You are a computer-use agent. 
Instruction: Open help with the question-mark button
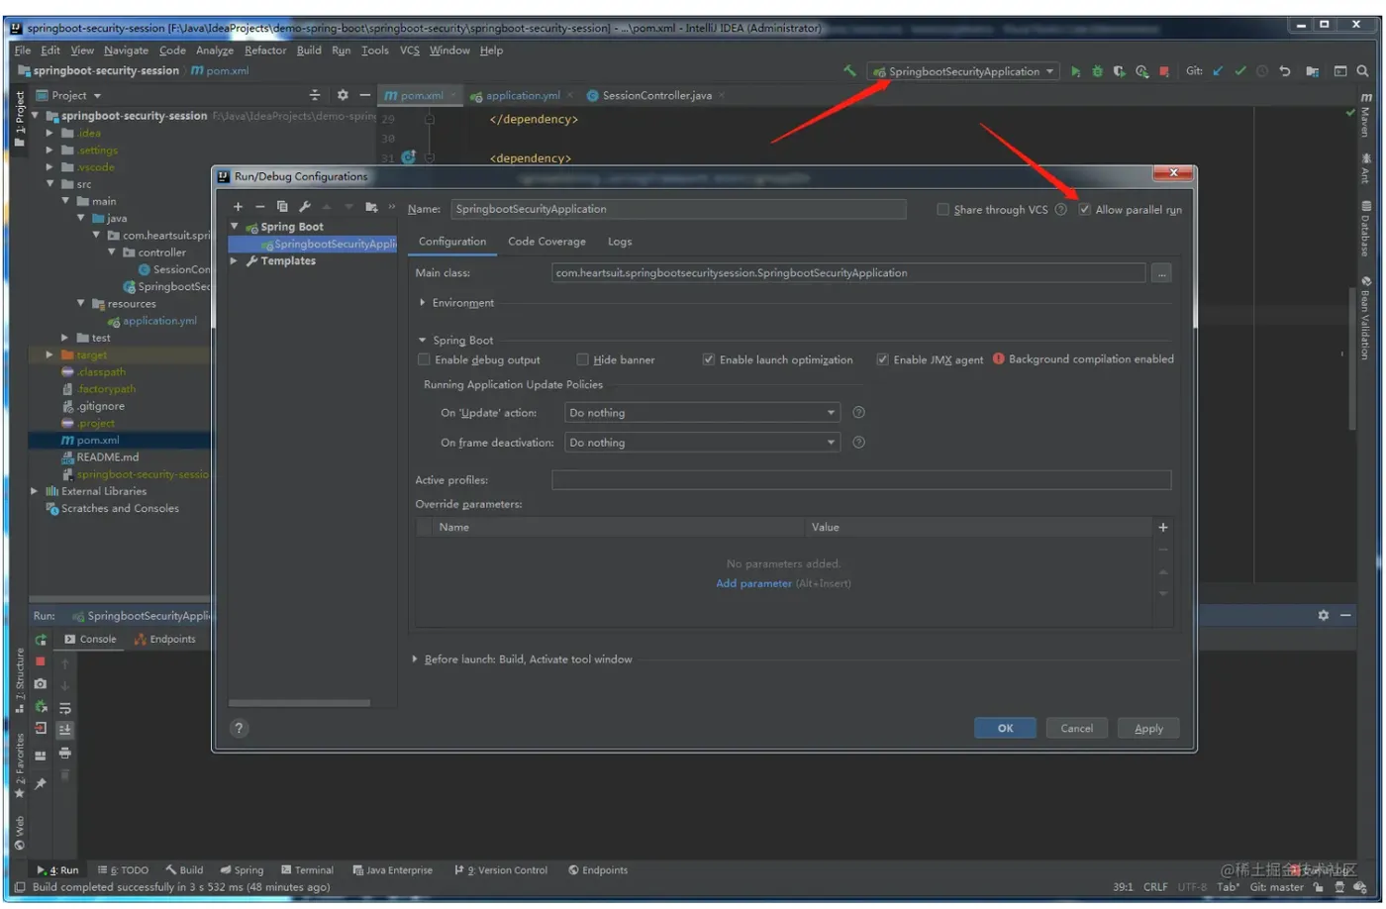(239, 728)
